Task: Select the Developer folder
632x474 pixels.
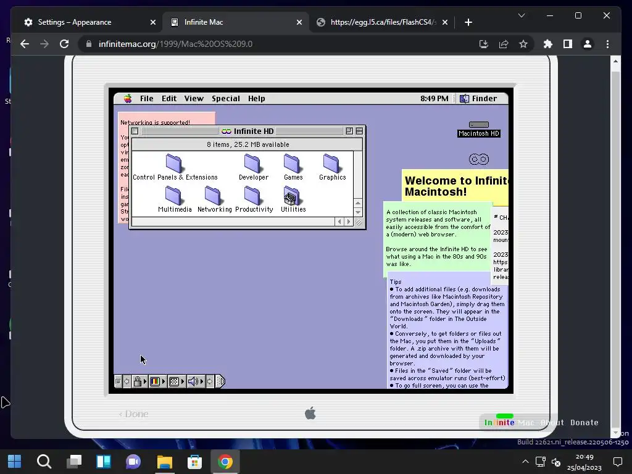Action: click(253, 167)
